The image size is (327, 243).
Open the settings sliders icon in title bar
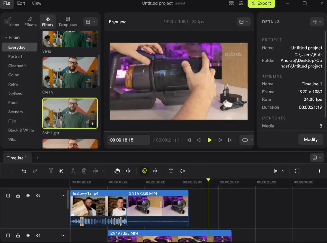(241, 3)
